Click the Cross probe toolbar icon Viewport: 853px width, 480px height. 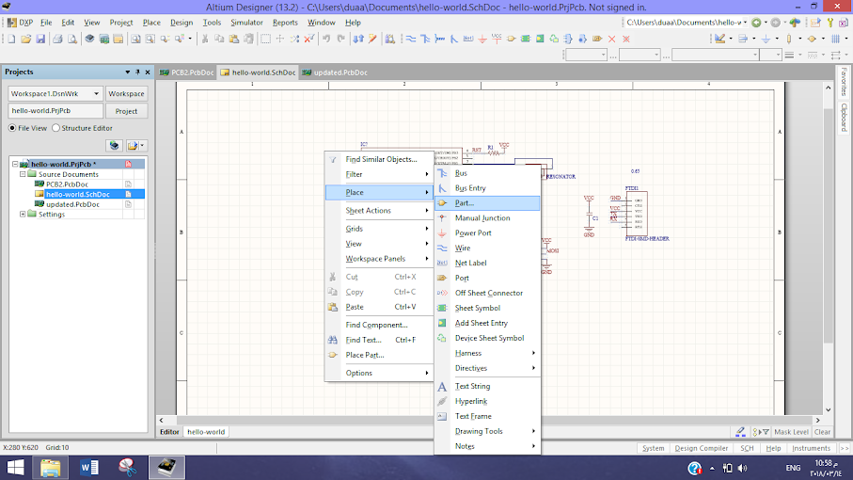(x=372, y=39)
